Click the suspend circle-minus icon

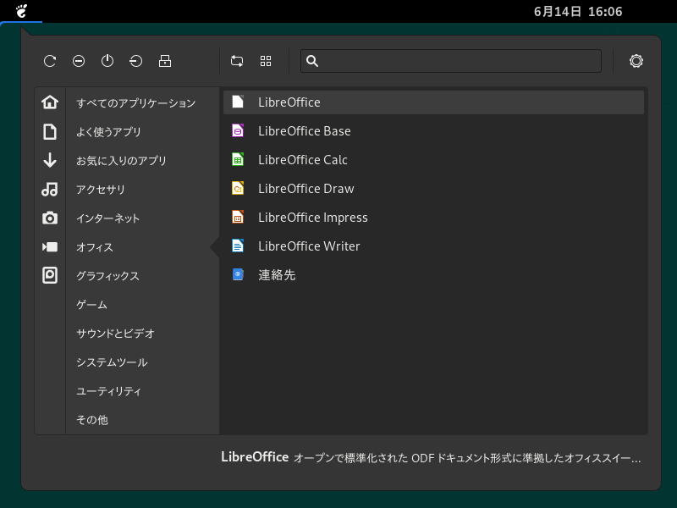(79, 61)
